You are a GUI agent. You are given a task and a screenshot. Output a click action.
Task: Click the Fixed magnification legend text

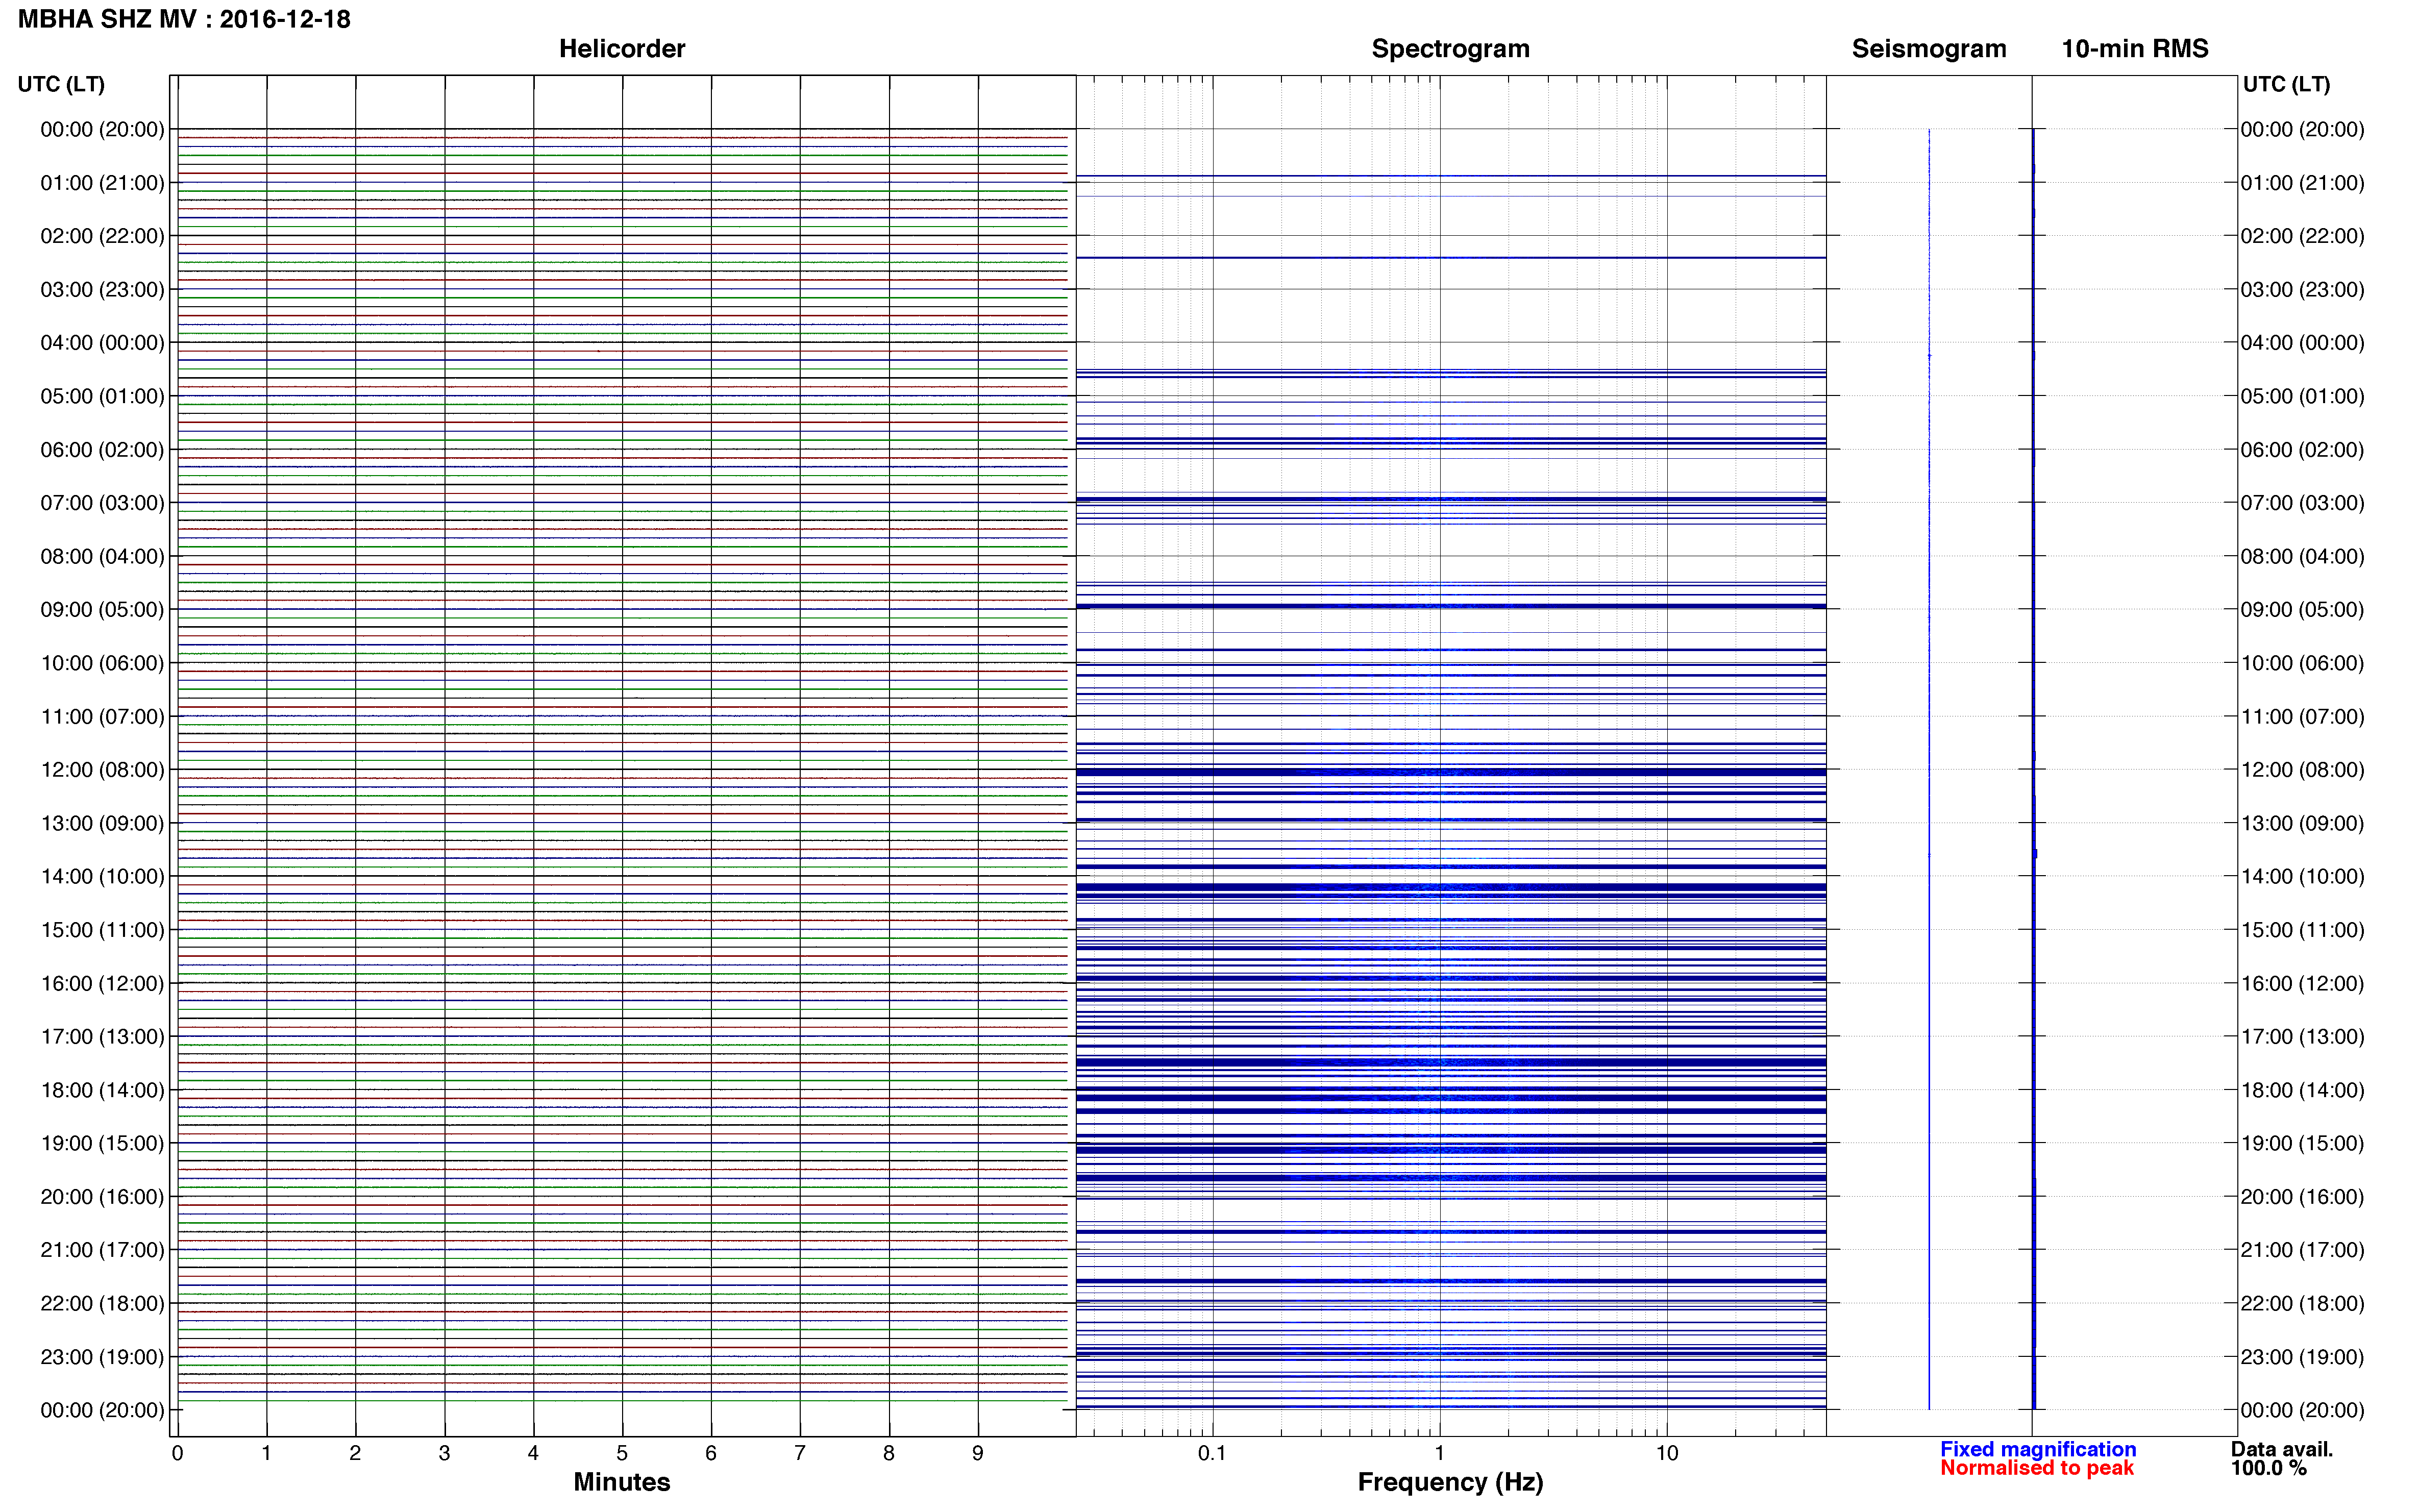2038,1449
